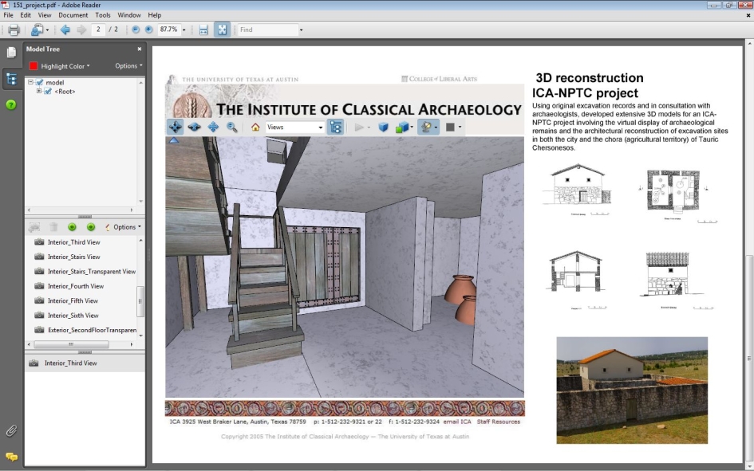Open the Highlight Color dropdown

65,66
